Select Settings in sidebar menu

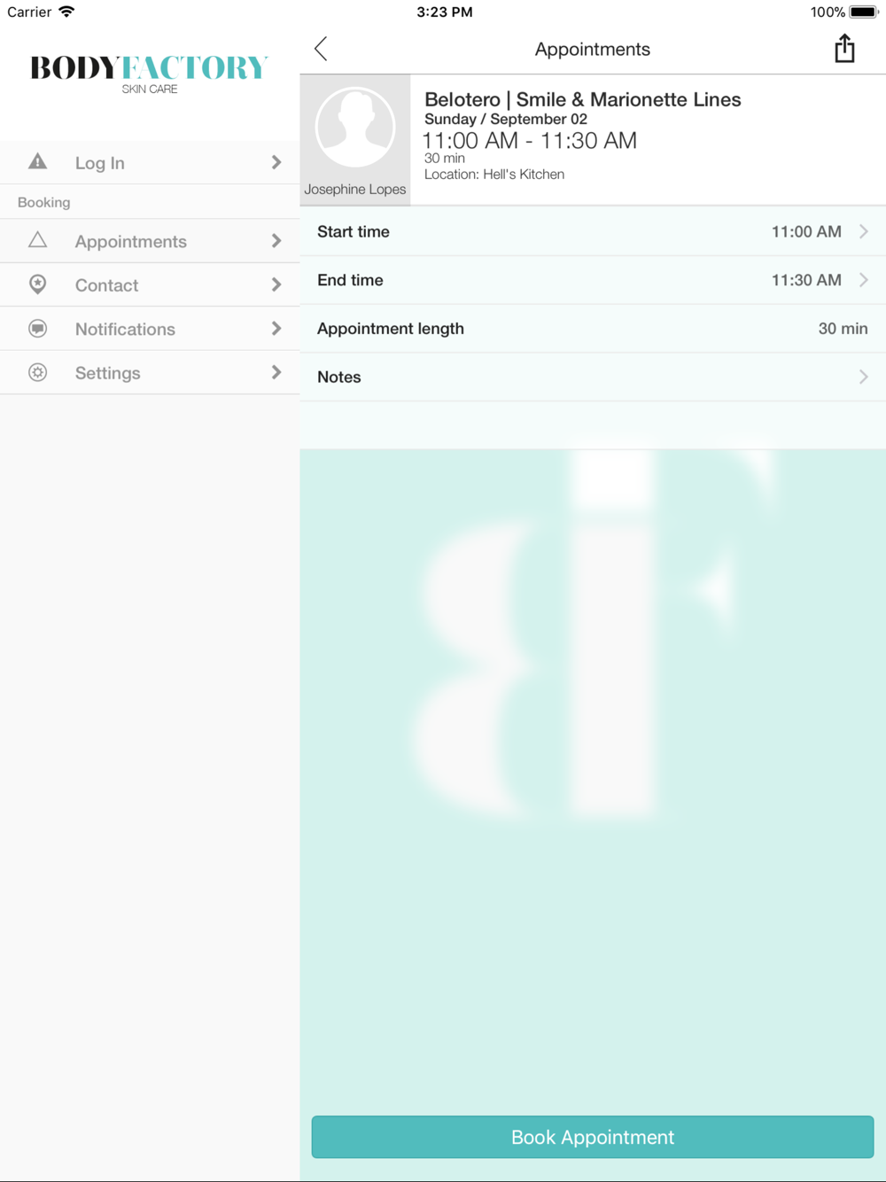click(x=150, y=372)
